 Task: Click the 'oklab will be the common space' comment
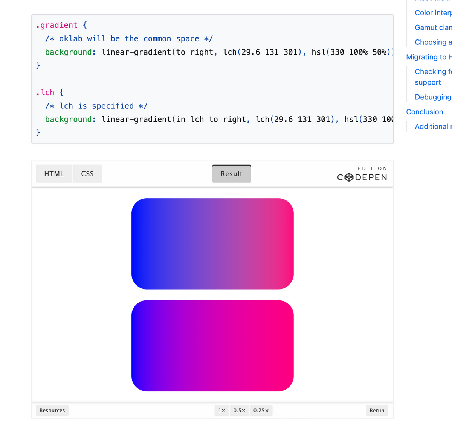[x=129, y=39]
